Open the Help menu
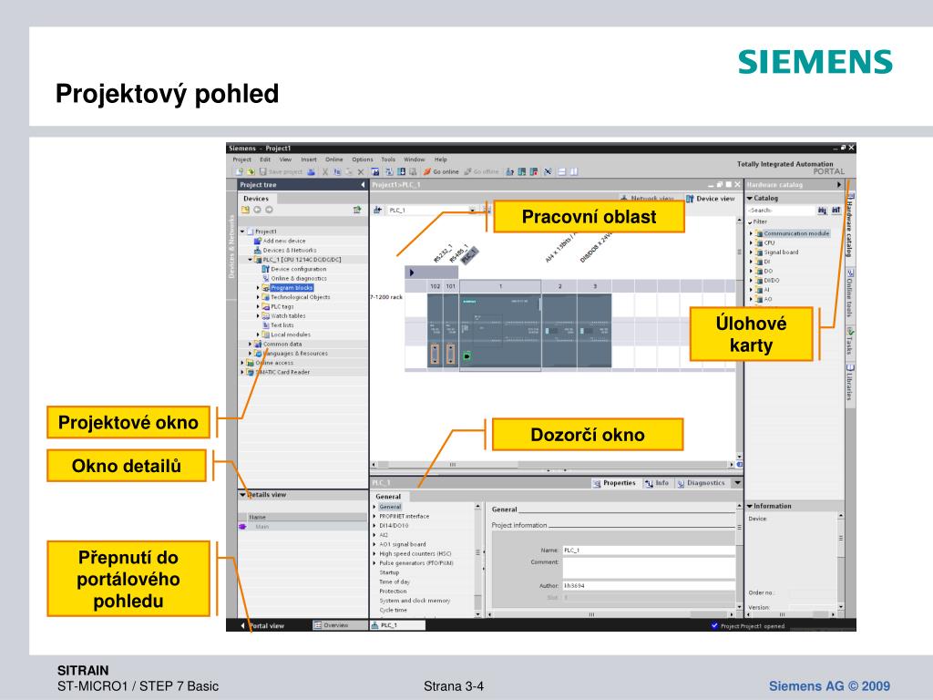 tap(440, 160)
